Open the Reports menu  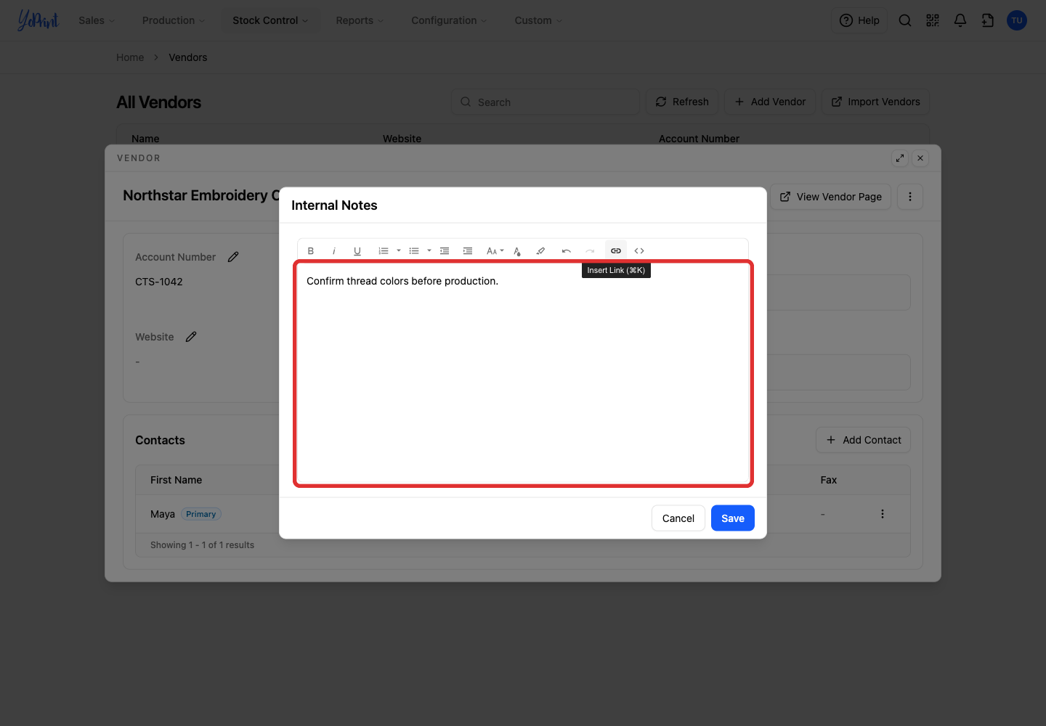pyautogui.click(x=360, y=20)
